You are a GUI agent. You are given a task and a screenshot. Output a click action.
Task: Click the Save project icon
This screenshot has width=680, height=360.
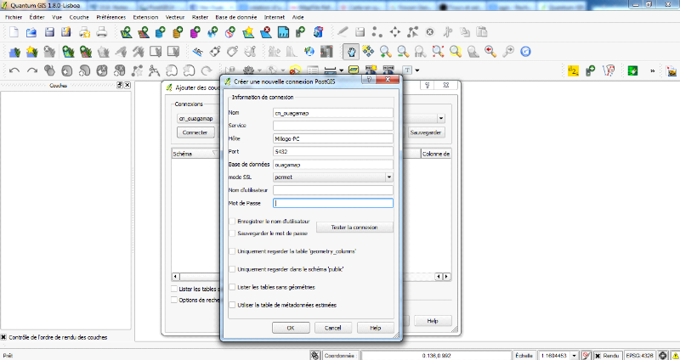coord(48,33)
